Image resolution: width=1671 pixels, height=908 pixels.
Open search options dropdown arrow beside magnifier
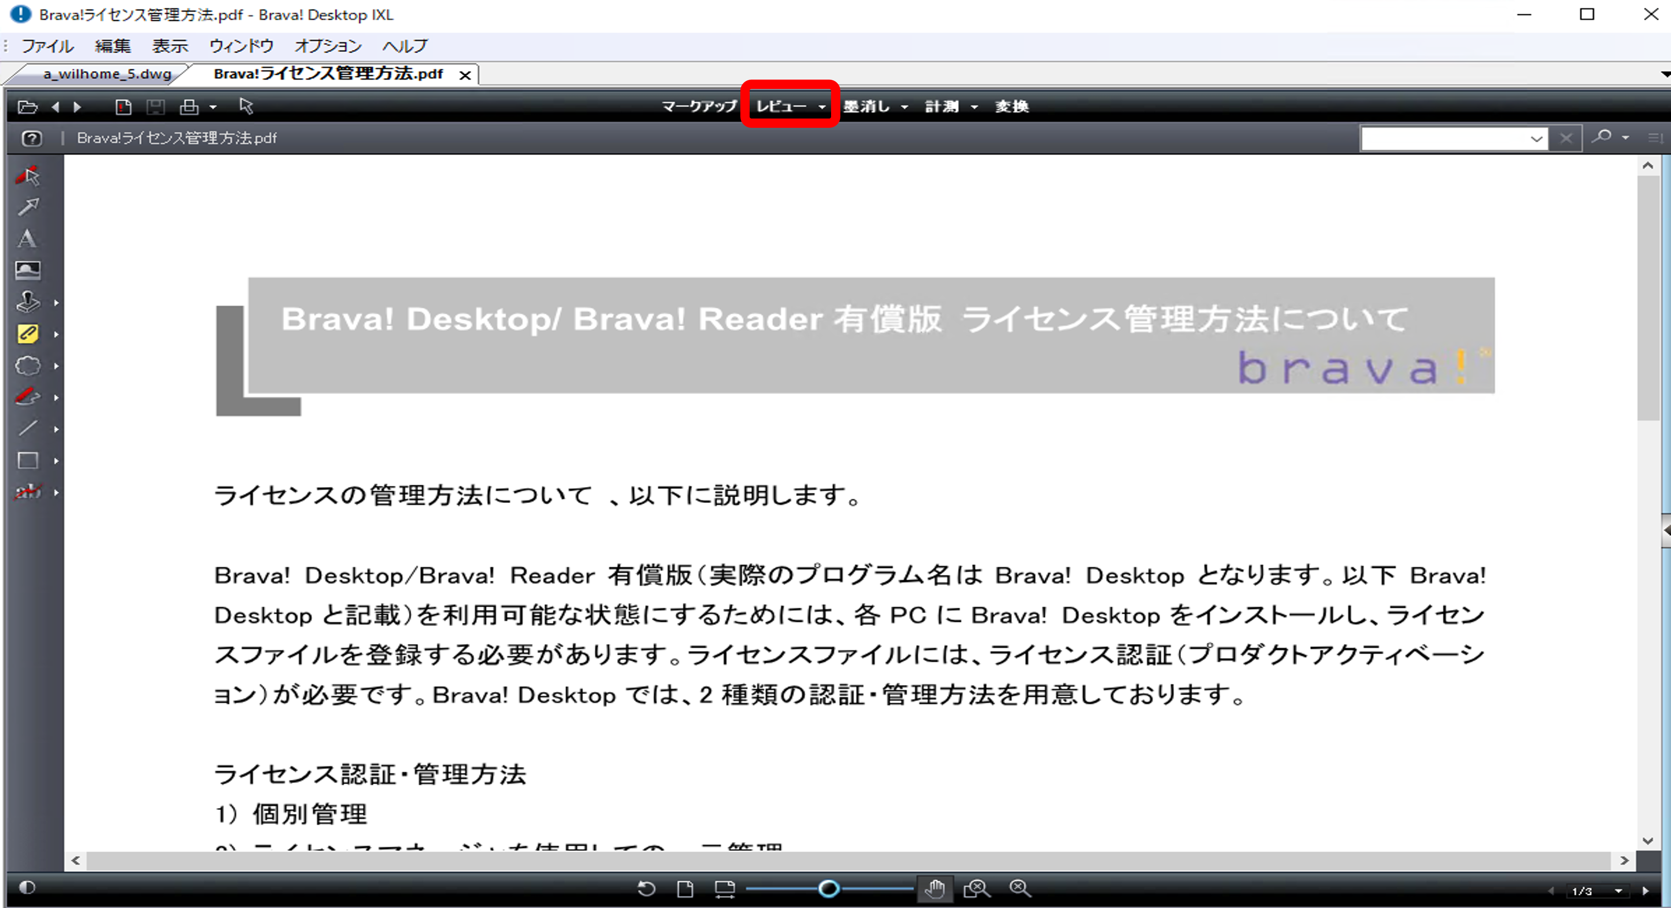(x=1625, y=138)
